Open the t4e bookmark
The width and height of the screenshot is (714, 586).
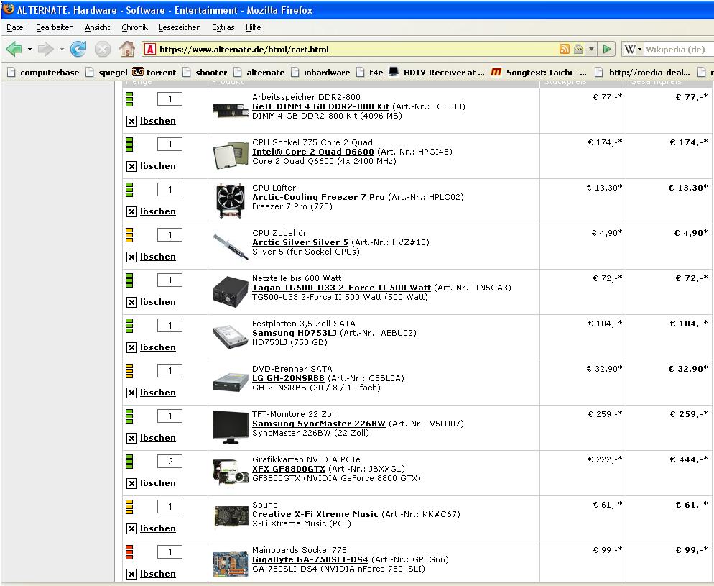tap(370, 73)
